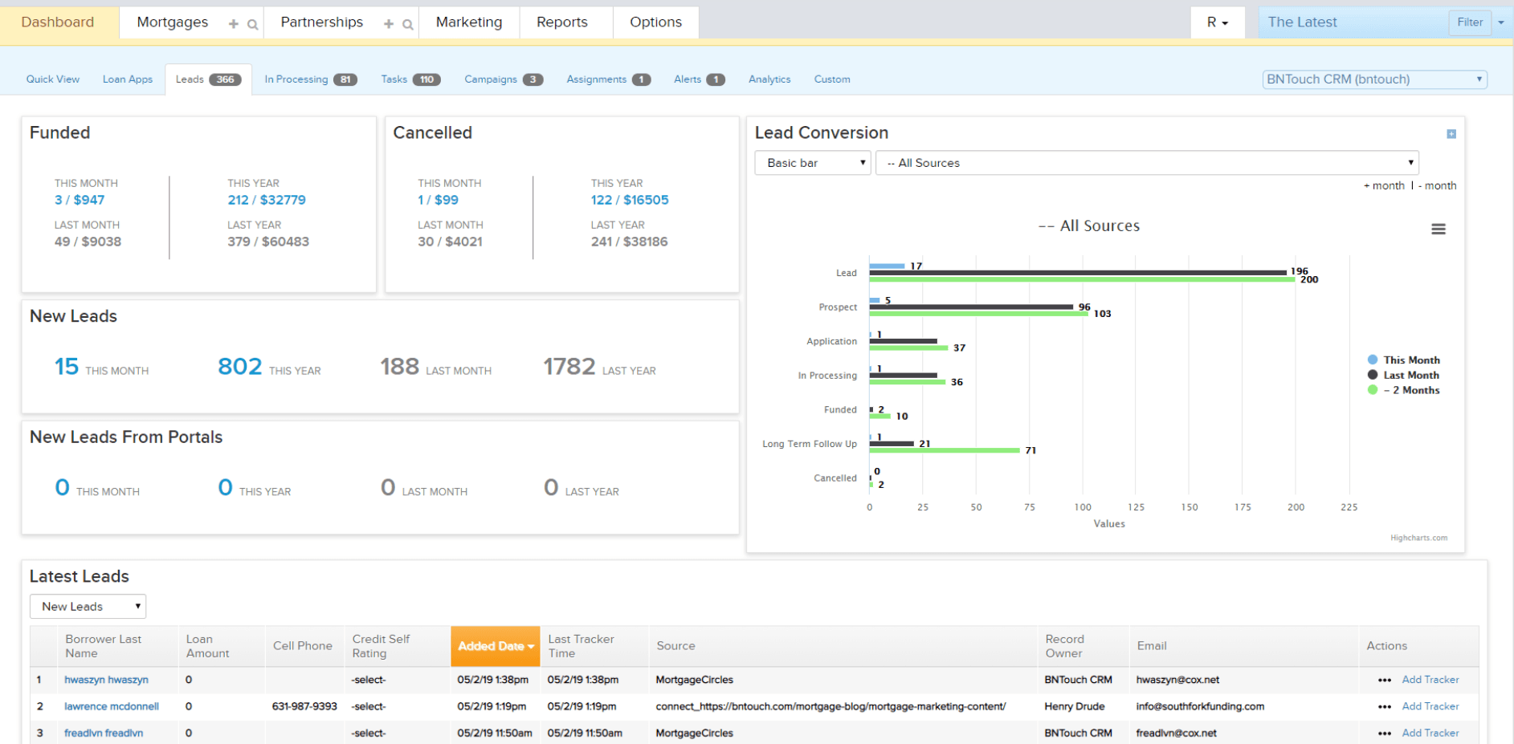Click Add Tracker for lawrence mcdonnell
The height and width of the screenshot is (744, 1514).
(x=1430, y=706)
